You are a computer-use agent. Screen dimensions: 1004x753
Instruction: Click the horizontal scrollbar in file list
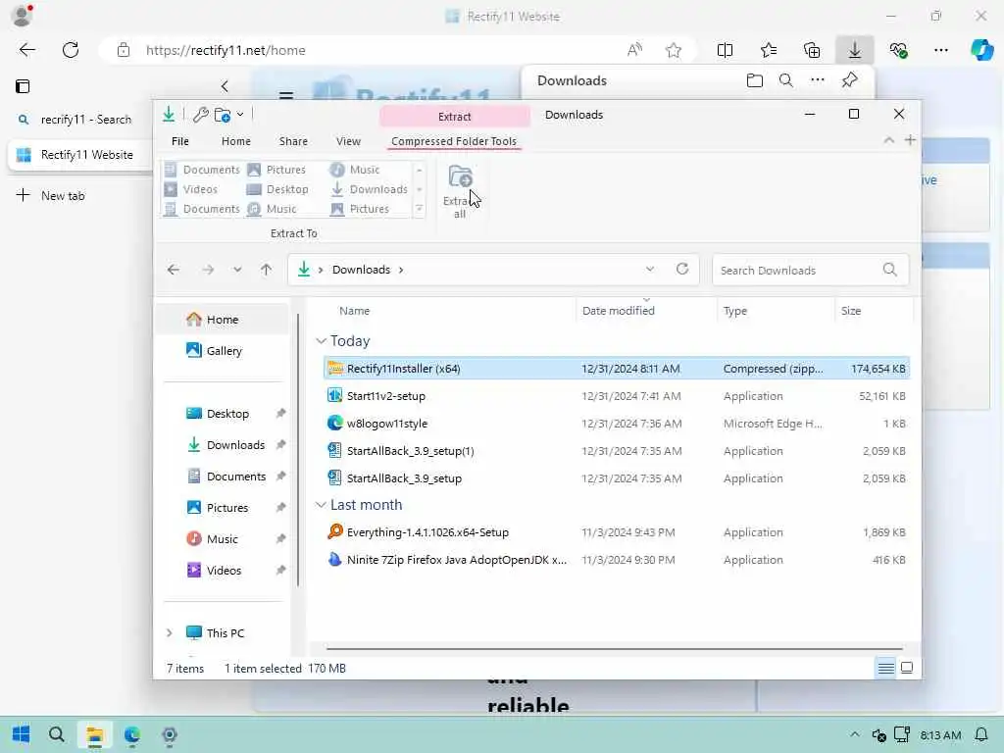pyautogui.click(x=614, y=649)
